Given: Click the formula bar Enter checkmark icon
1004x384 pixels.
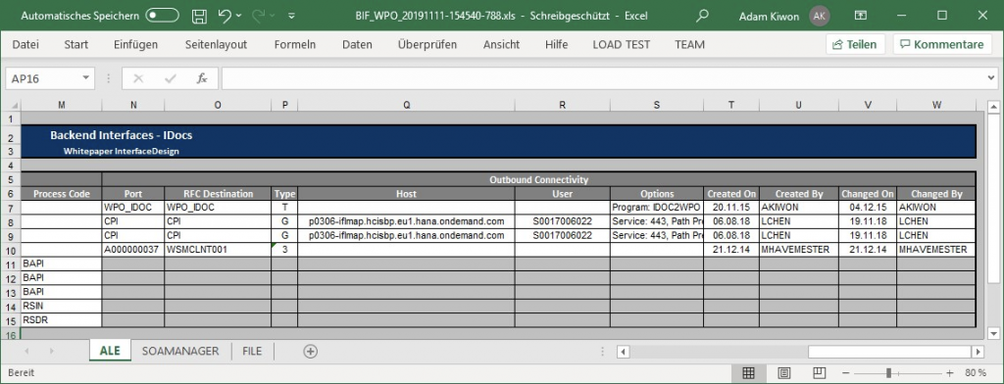Looking at the screenshot, I should tap(171, 78).
